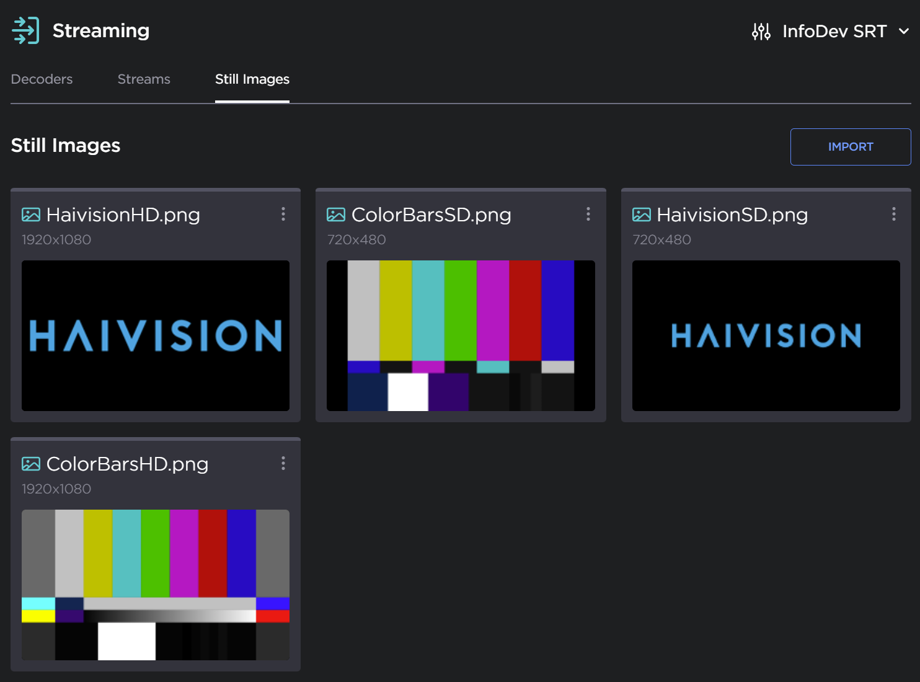920x682 pixels.
Task: Select the Still Images tab
Action: pos(252,79)
